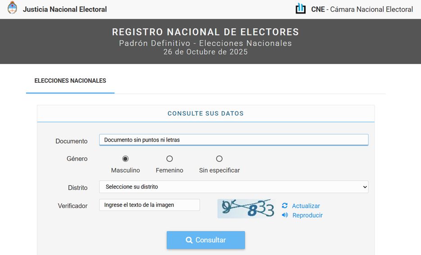Click the CNE building logo icon
Viewport: 421px width, 255px height.
click(x=300, y=9)
